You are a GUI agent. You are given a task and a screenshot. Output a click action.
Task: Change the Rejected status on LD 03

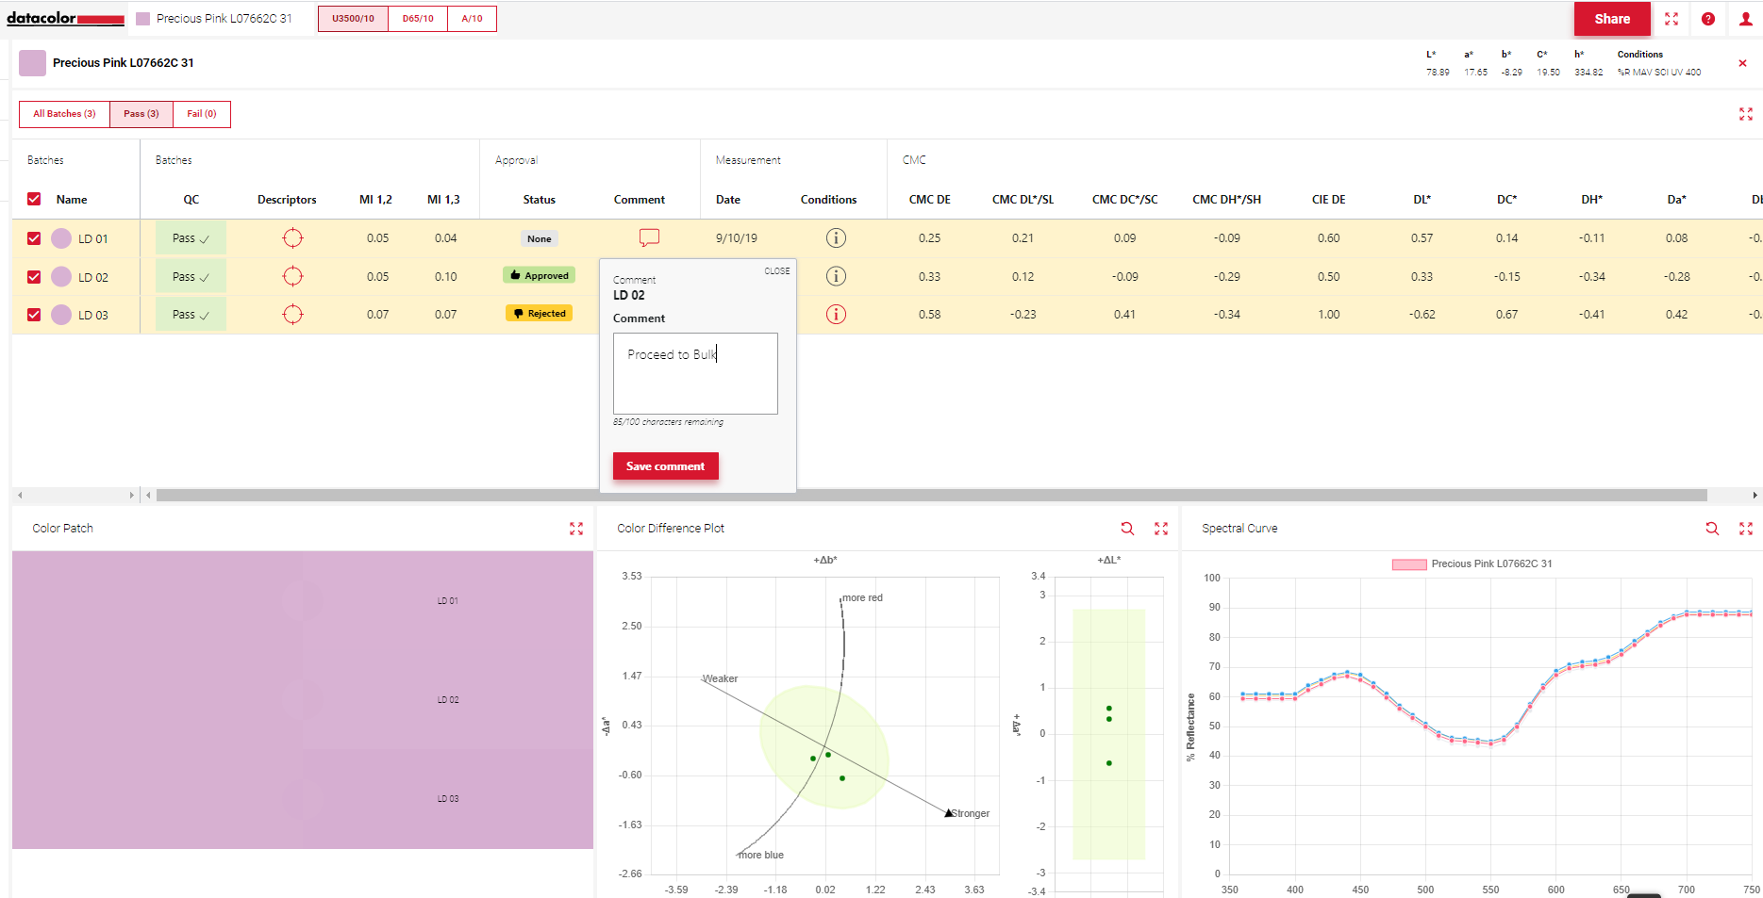[539, 313]
